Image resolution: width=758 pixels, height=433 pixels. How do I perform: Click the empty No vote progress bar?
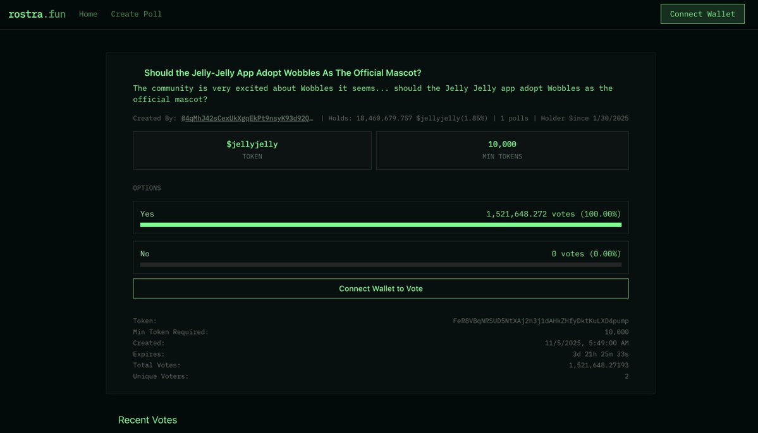[x=381, y=264]
